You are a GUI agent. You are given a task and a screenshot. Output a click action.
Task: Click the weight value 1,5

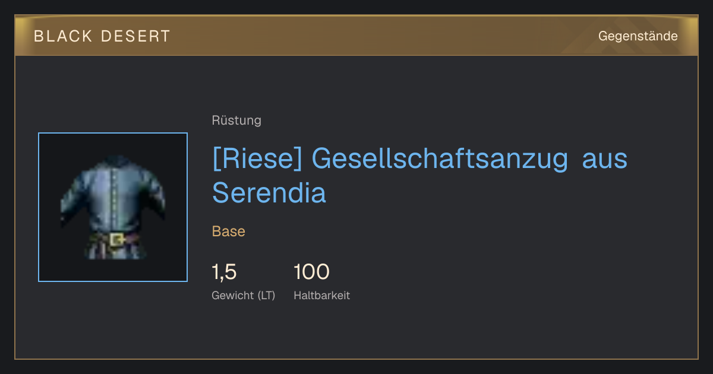[x=225, y=272]
